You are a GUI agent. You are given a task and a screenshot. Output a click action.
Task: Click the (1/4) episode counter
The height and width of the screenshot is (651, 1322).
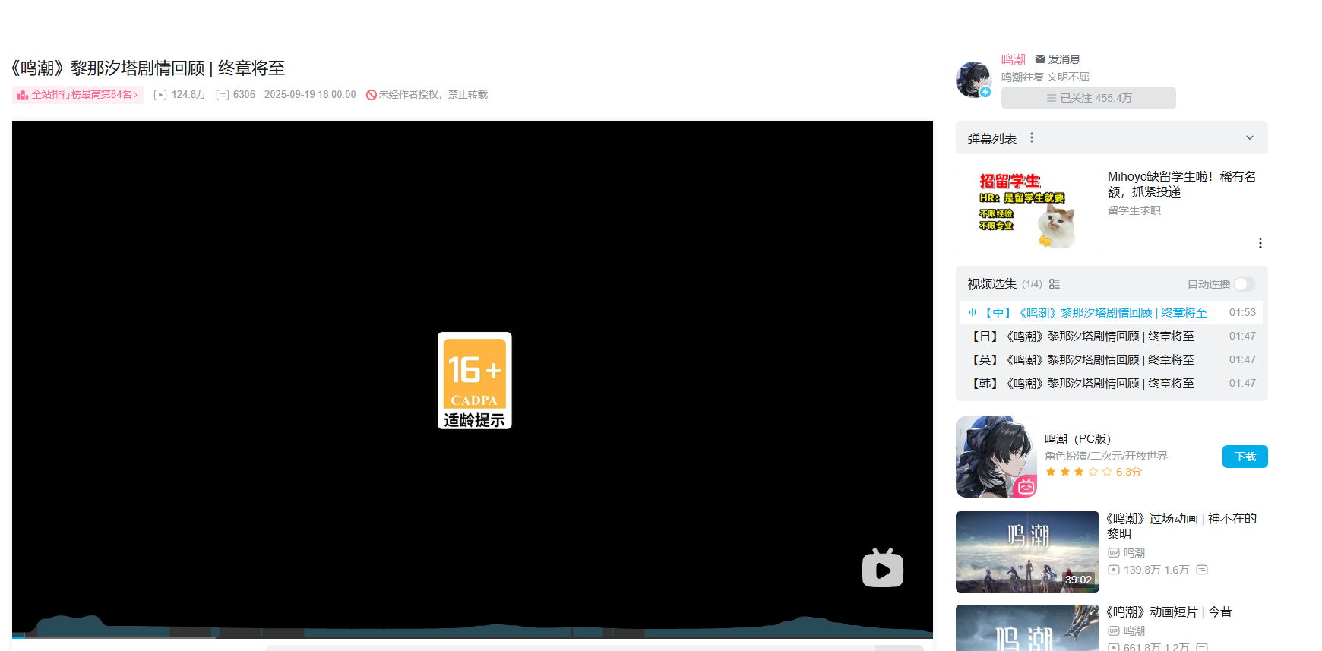(x=1032, y=284)
